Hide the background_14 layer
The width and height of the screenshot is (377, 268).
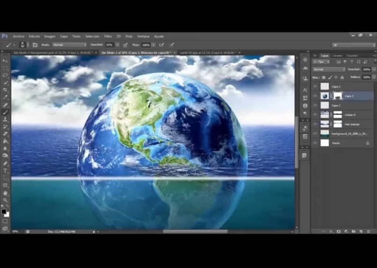[x=315, y=133]
